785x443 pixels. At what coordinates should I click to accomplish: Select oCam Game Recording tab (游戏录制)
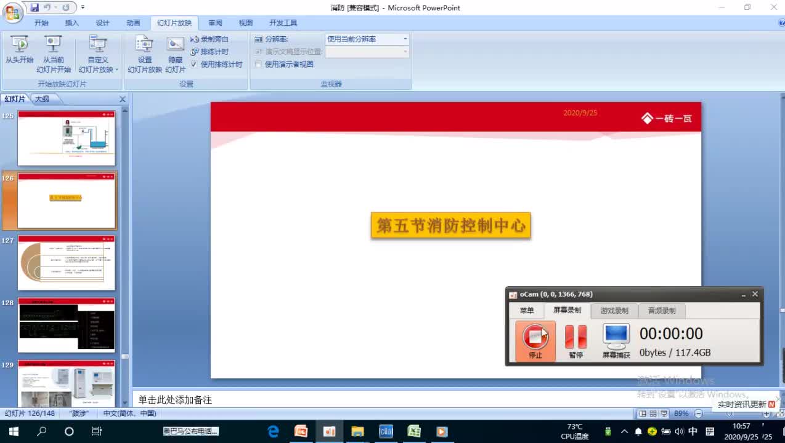click(614, 311)
